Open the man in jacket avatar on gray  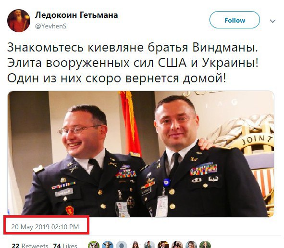149,245
